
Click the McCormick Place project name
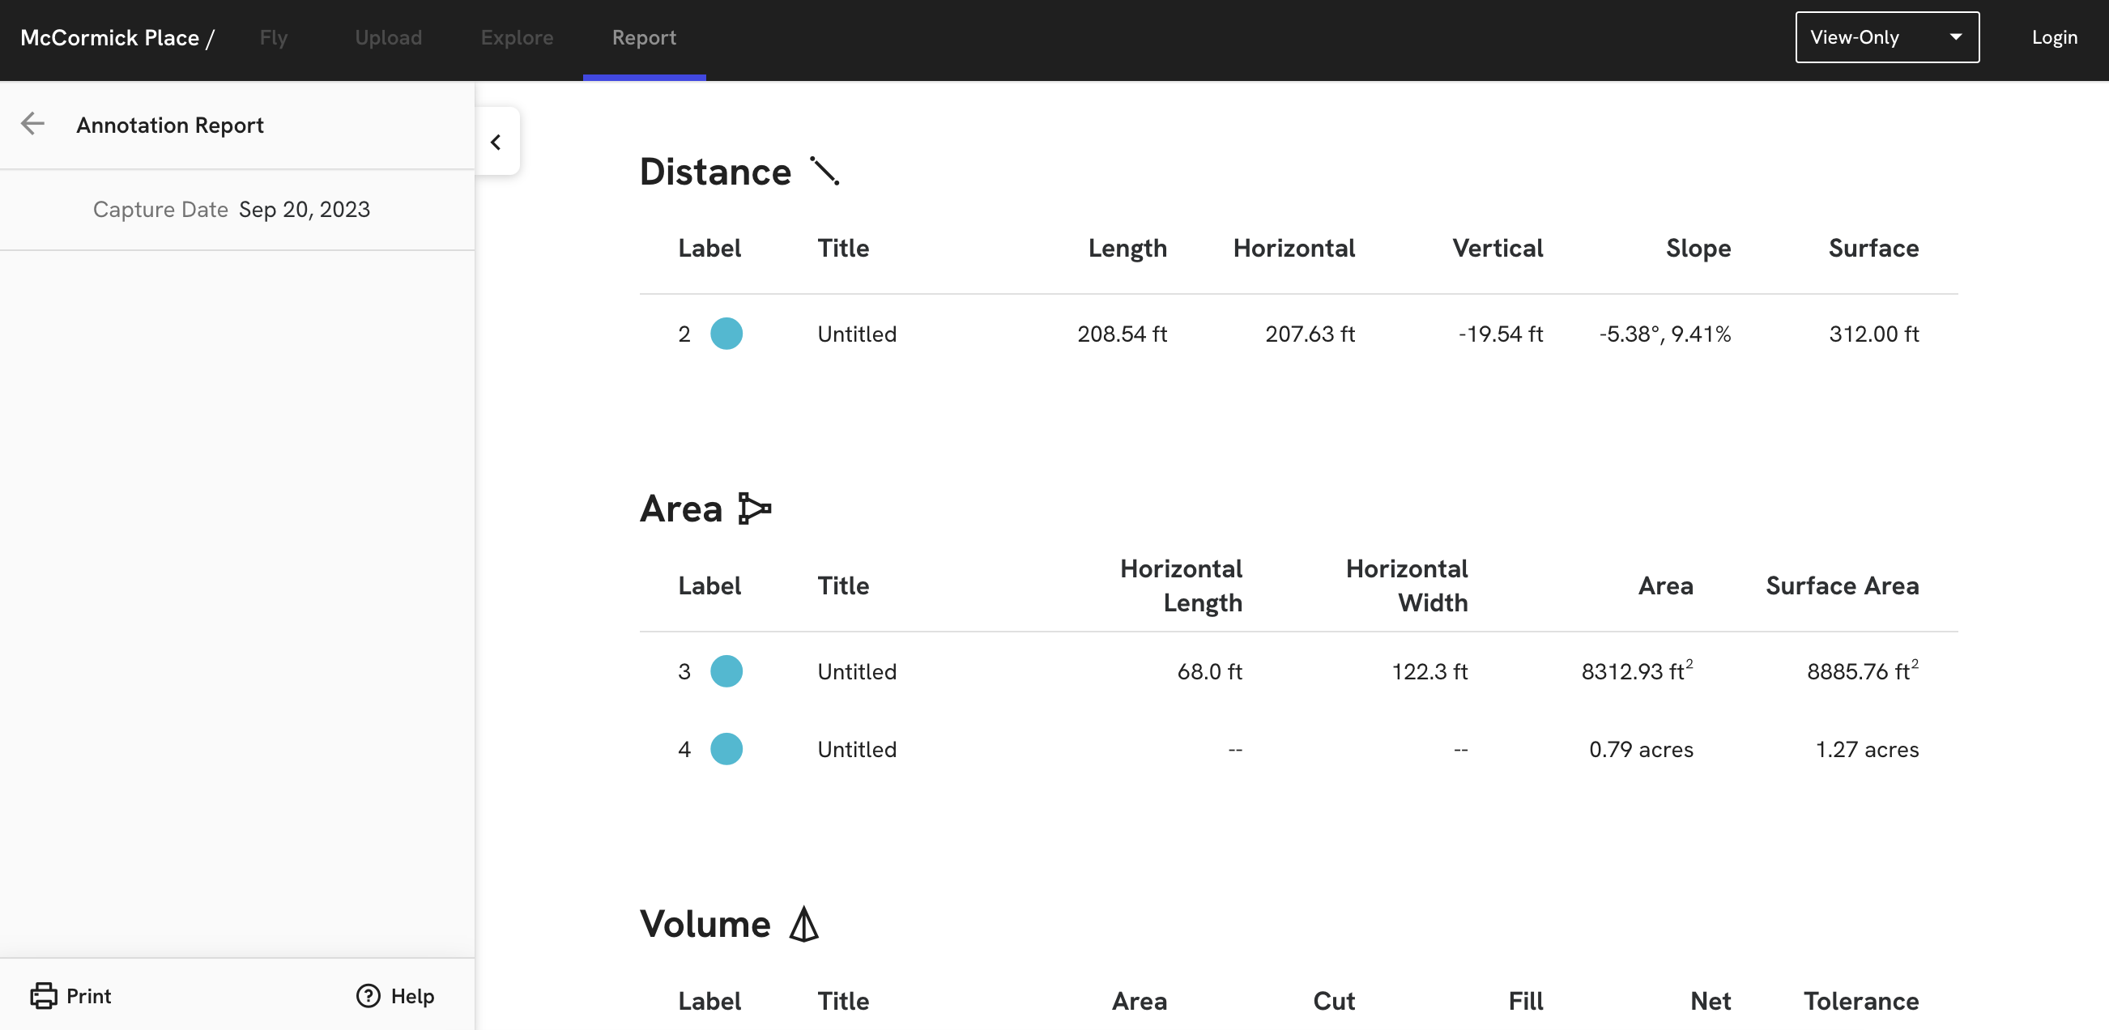tap(109, 38)
